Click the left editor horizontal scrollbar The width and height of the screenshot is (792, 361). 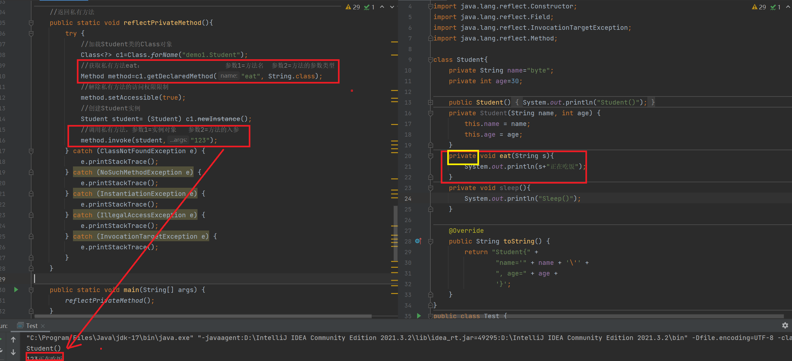pos(203,316)
